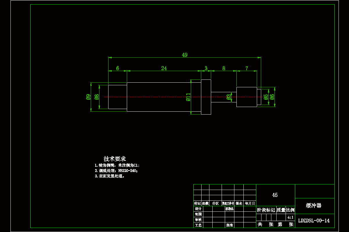Select the part name 缓冲器

click(x=314, y=206)
